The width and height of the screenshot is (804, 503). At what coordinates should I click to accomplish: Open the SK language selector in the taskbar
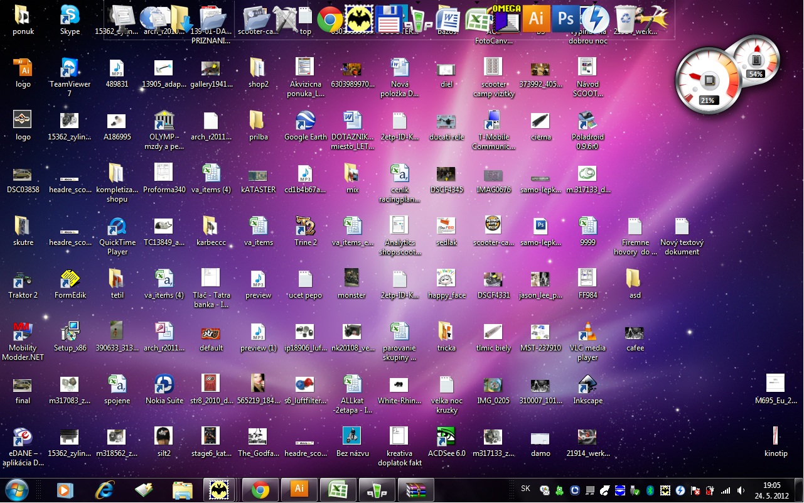point(526,489)
